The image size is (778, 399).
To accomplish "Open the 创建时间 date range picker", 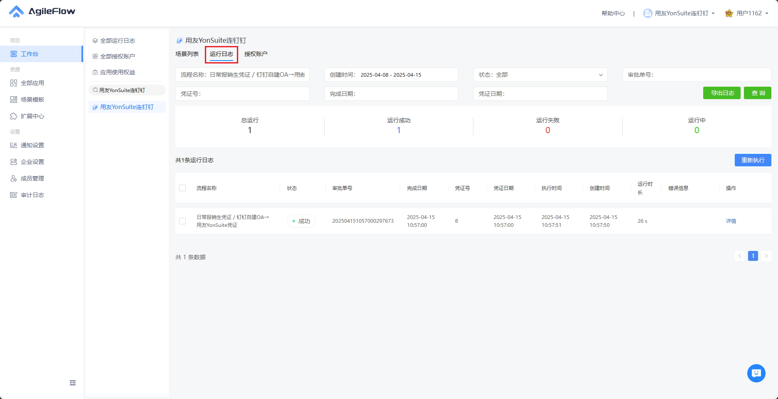I will pos(391,75).
